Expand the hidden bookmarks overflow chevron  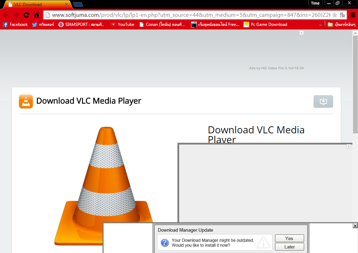coord(320,24)
